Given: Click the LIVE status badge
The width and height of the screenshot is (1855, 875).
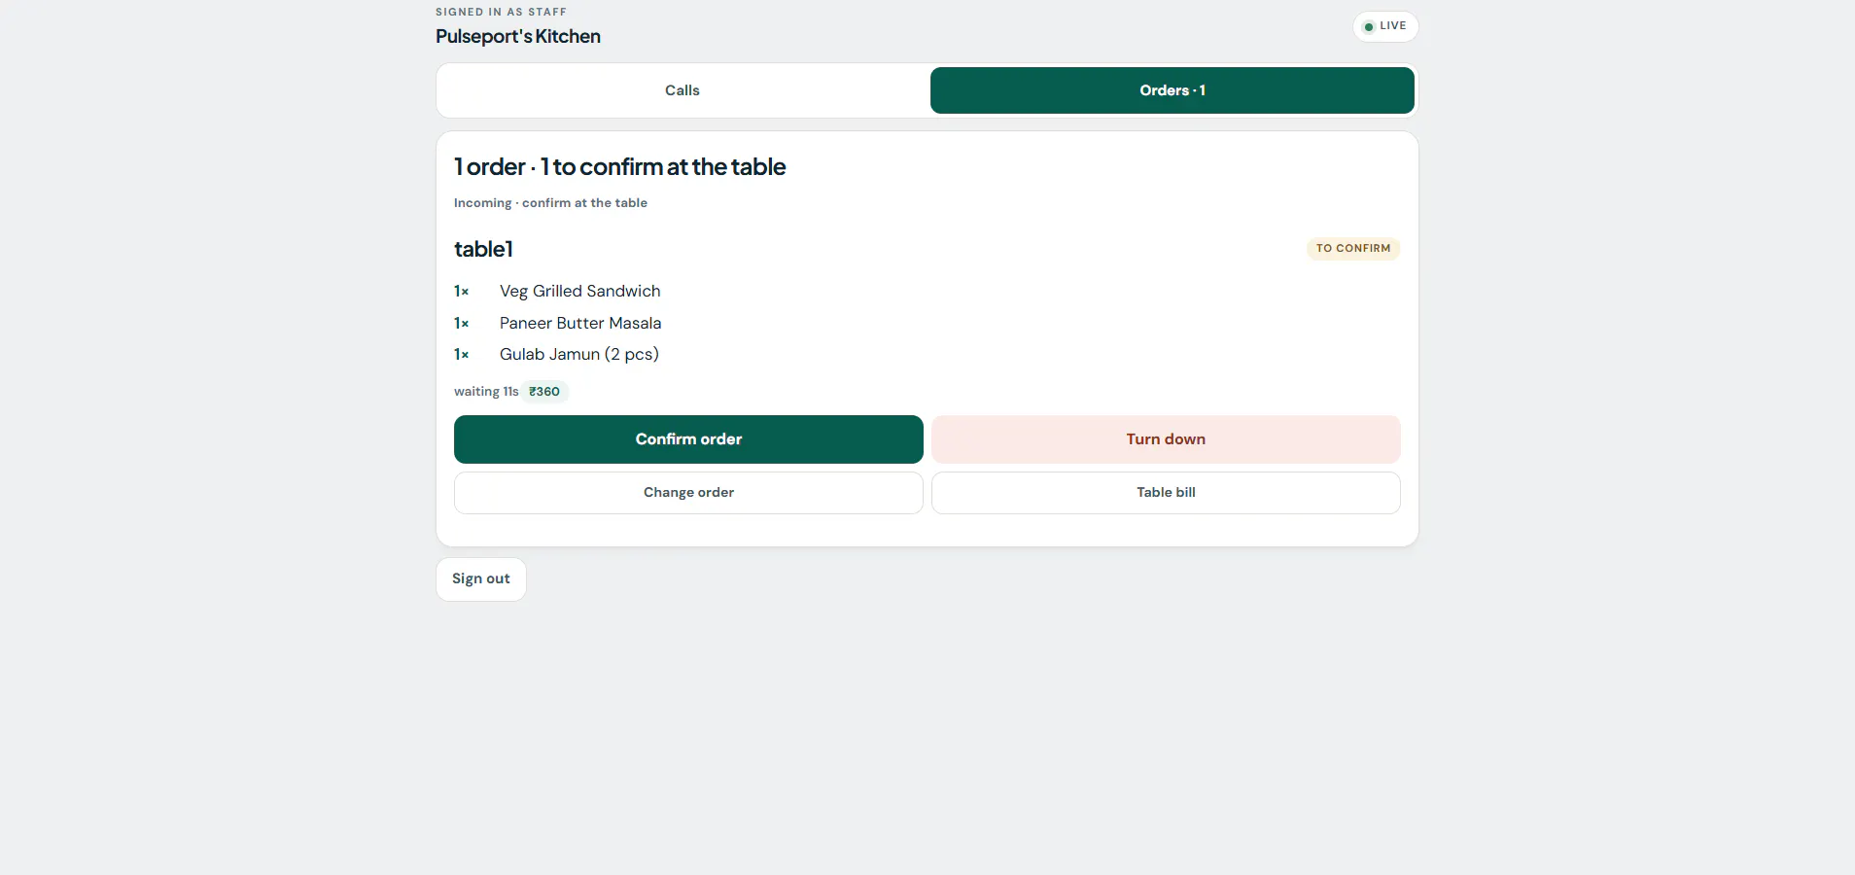Looking at the screenshot, I should 1385,26.
